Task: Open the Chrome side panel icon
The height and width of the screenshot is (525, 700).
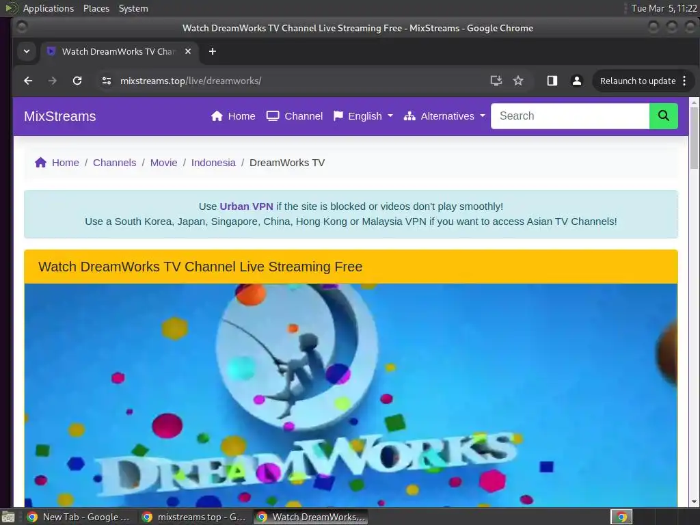Action: tap(552, 81)
